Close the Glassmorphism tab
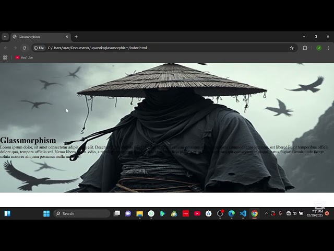This screenshot has height=251, width=334. pyautogui.click(x=67, y=37)
